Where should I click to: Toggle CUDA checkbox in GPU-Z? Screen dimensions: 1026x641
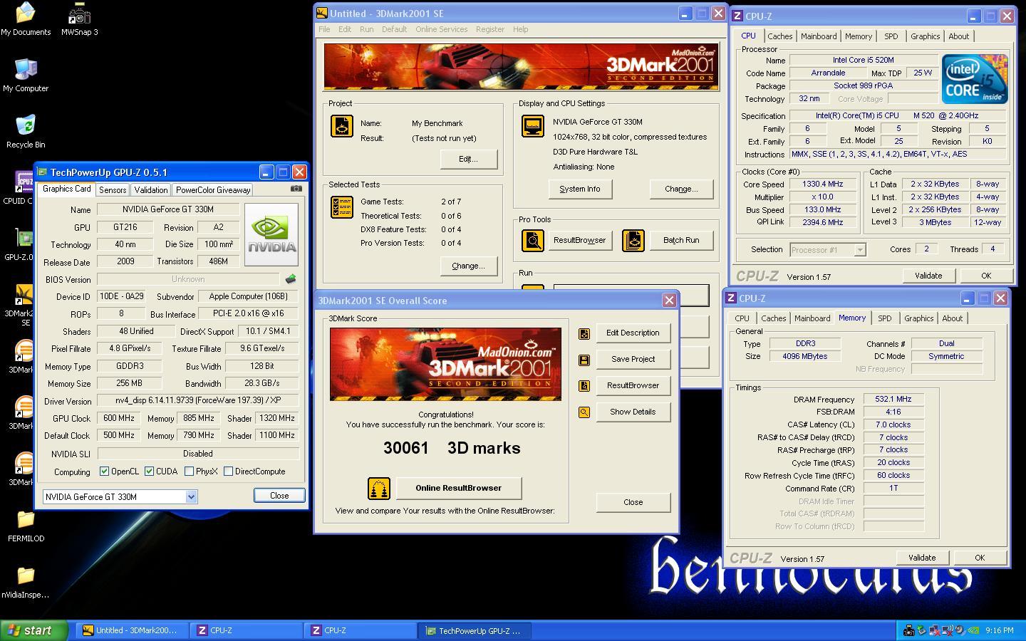(x=149, y=471)
